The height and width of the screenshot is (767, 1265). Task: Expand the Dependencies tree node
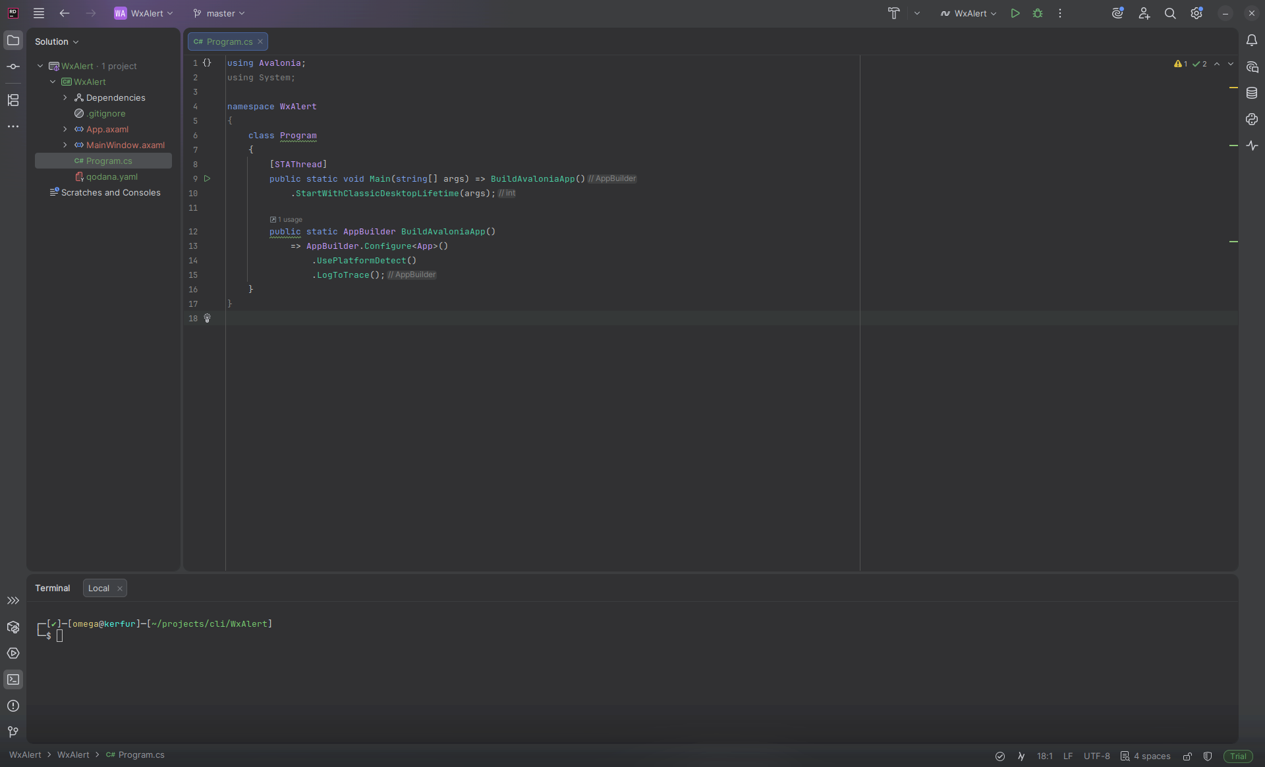coord(65,97)
